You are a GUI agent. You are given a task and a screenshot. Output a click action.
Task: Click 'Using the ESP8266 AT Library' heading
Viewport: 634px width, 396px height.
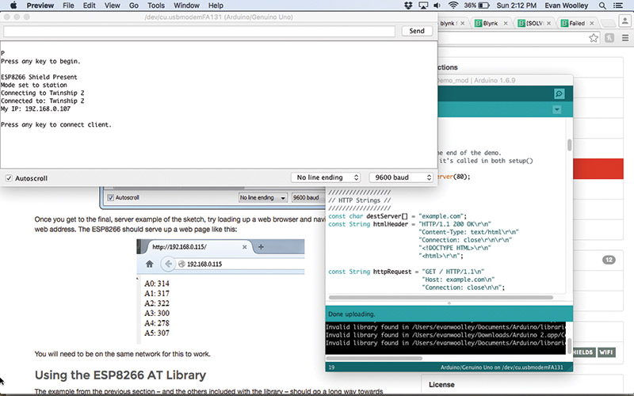[x=120, y=375]
